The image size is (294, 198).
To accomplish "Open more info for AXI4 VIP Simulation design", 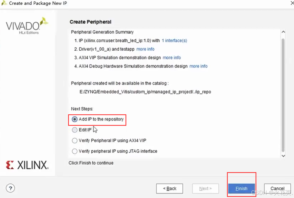I will [172, 58].
